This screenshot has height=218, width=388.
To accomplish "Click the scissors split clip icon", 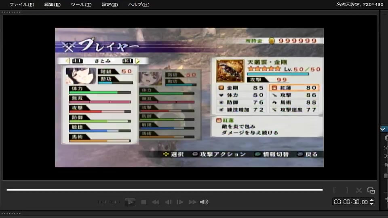I will [x=359, y=190].
